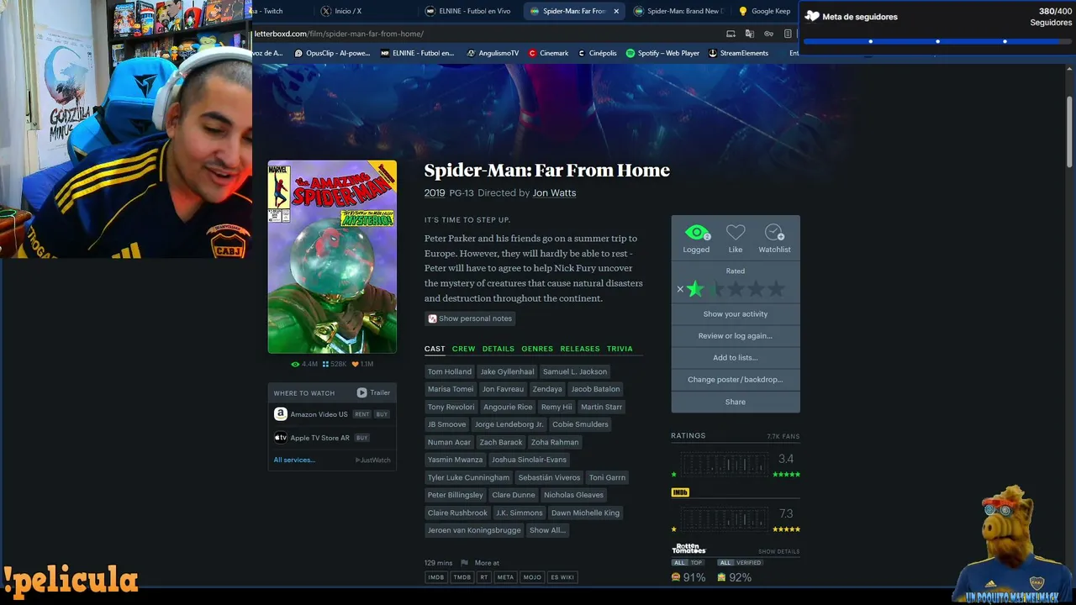The image size is (1076, 605).
Task: Toggle the Logged eye icon
Action: click(x=697, y=233)
